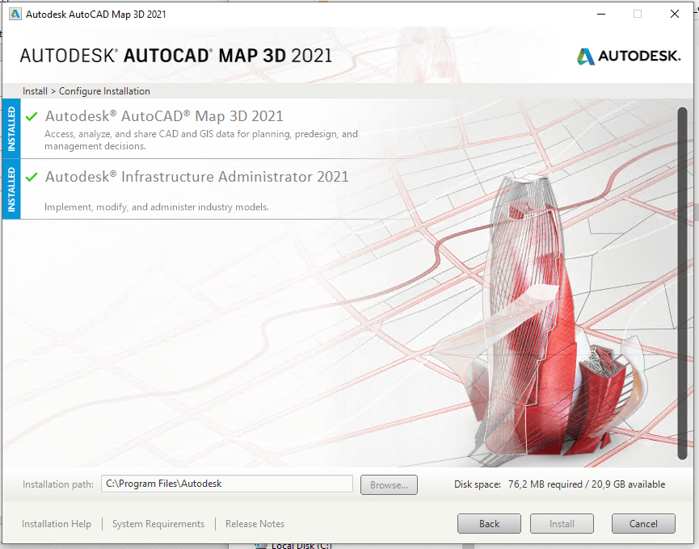Click the Configure Installation breadcrumb text
Image resolution: width=699 pixels, height=549 pixels.
pyautogui.click(x=104, y=91)
